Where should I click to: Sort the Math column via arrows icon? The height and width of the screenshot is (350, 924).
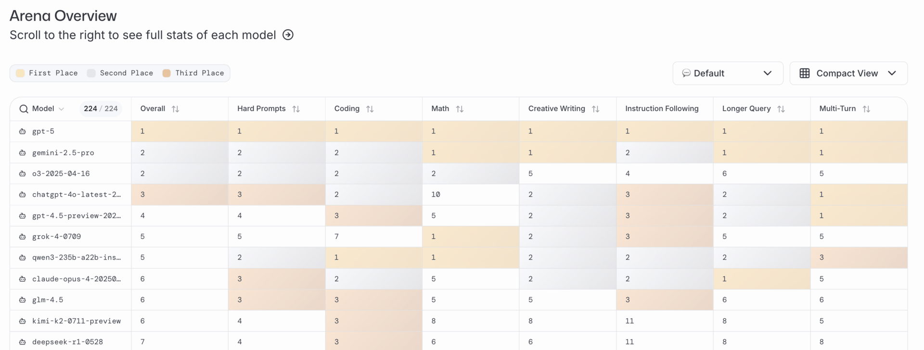point(460,109)
